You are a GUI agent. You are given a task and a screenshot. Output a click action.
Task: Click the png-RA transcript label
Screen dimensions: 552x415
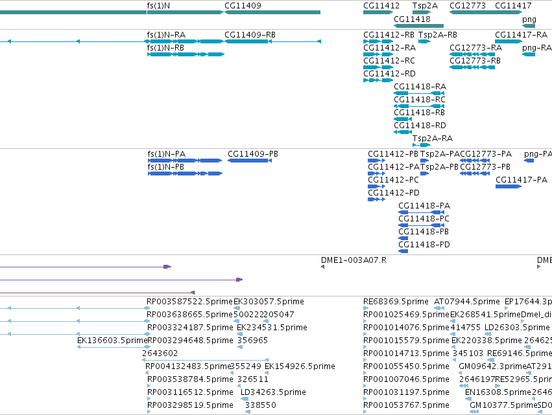click(537, 48)
